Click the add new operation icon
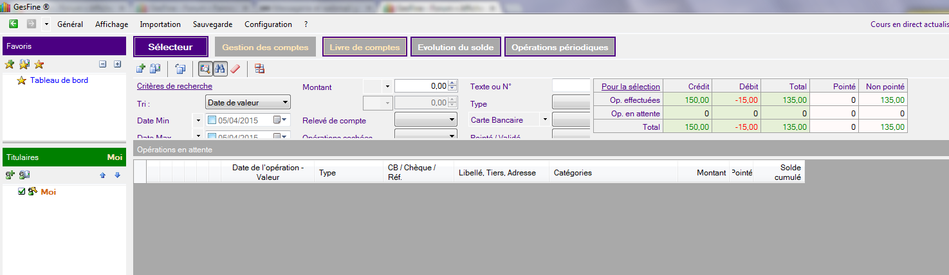The height and width of the screenshot is (275, 949). (x=141, y=69)
